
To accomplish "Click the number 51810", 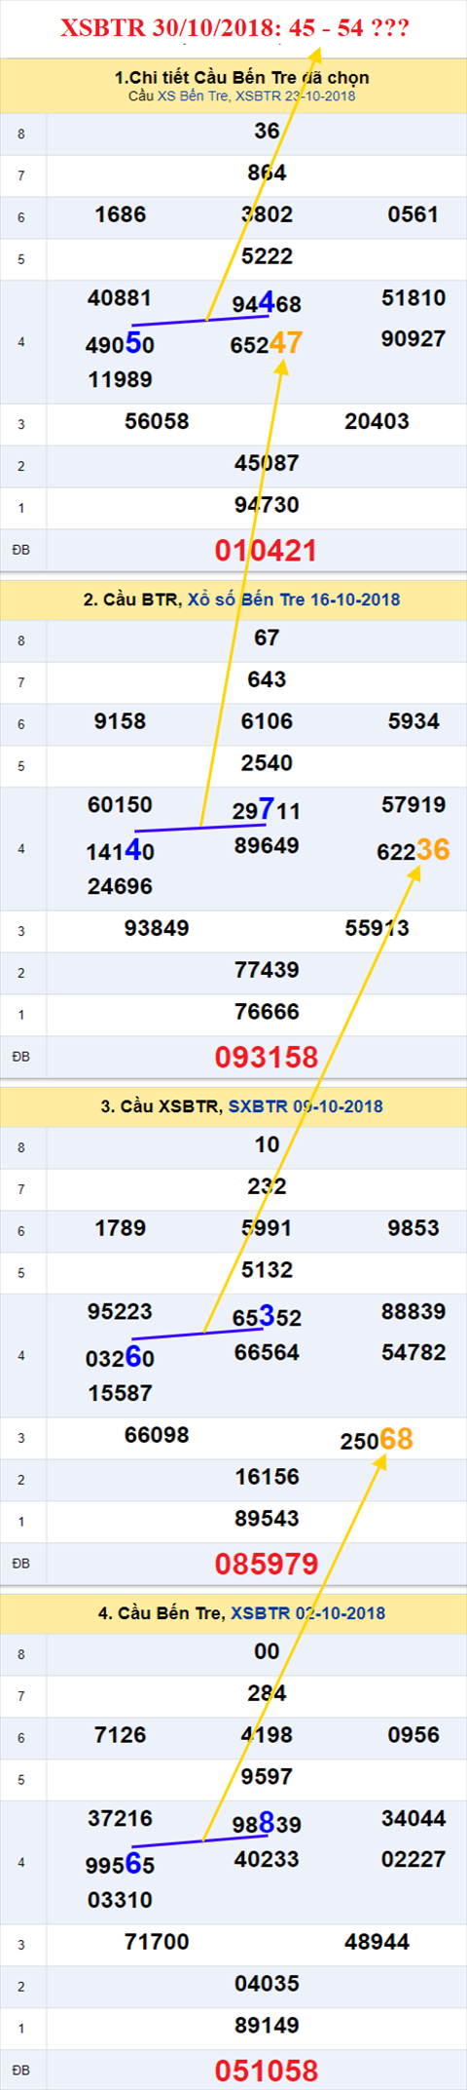I will tap(413, 298).
